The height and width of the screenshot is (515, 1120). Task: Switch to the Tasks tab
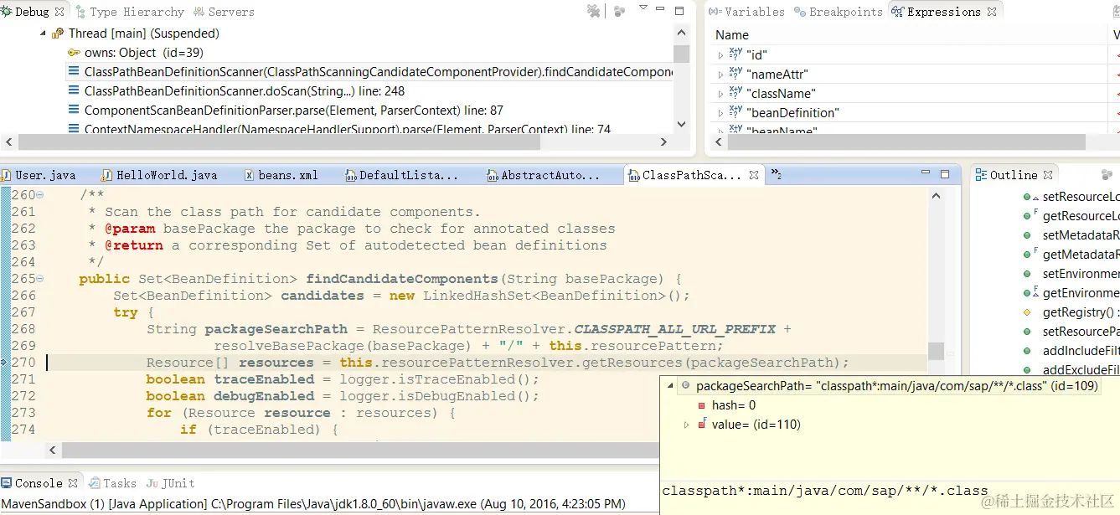coord(112,483)
